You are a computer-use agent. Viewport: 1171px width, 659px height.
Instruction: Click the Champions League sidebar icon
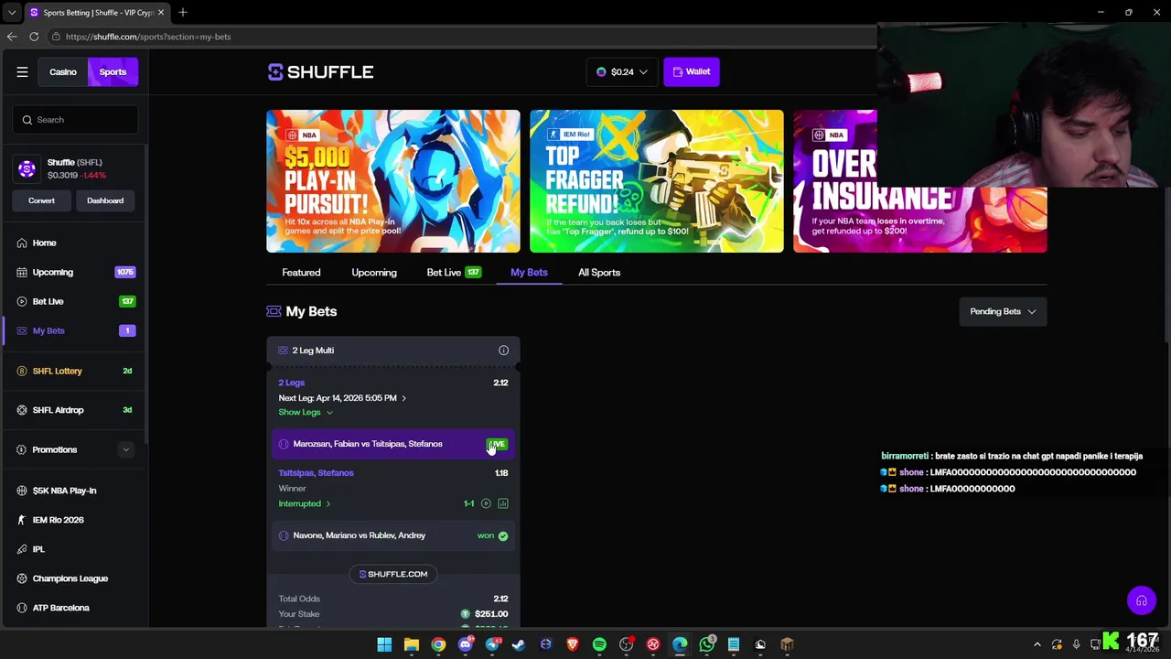[22, 578]
